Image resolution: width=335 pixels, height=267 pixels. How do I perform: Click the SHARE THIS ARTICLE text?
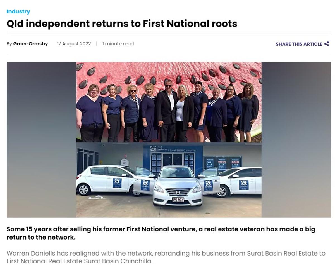(x=299, y=44)
